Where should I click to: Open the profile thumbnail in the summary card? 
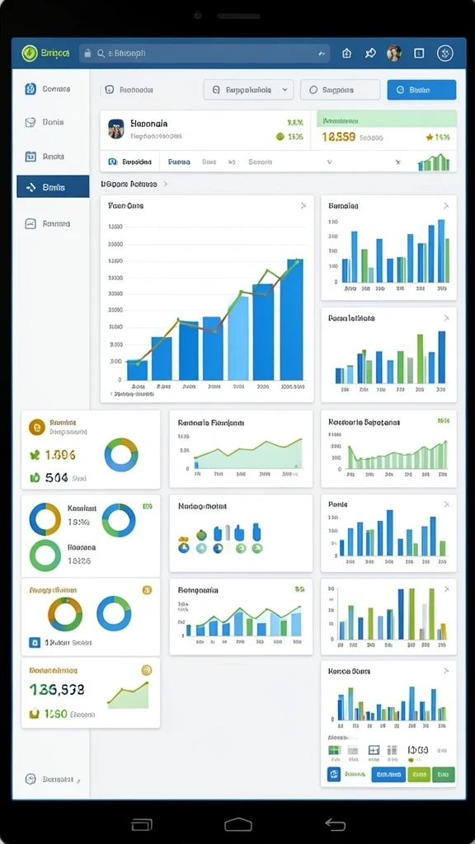[x=115, y=129]
